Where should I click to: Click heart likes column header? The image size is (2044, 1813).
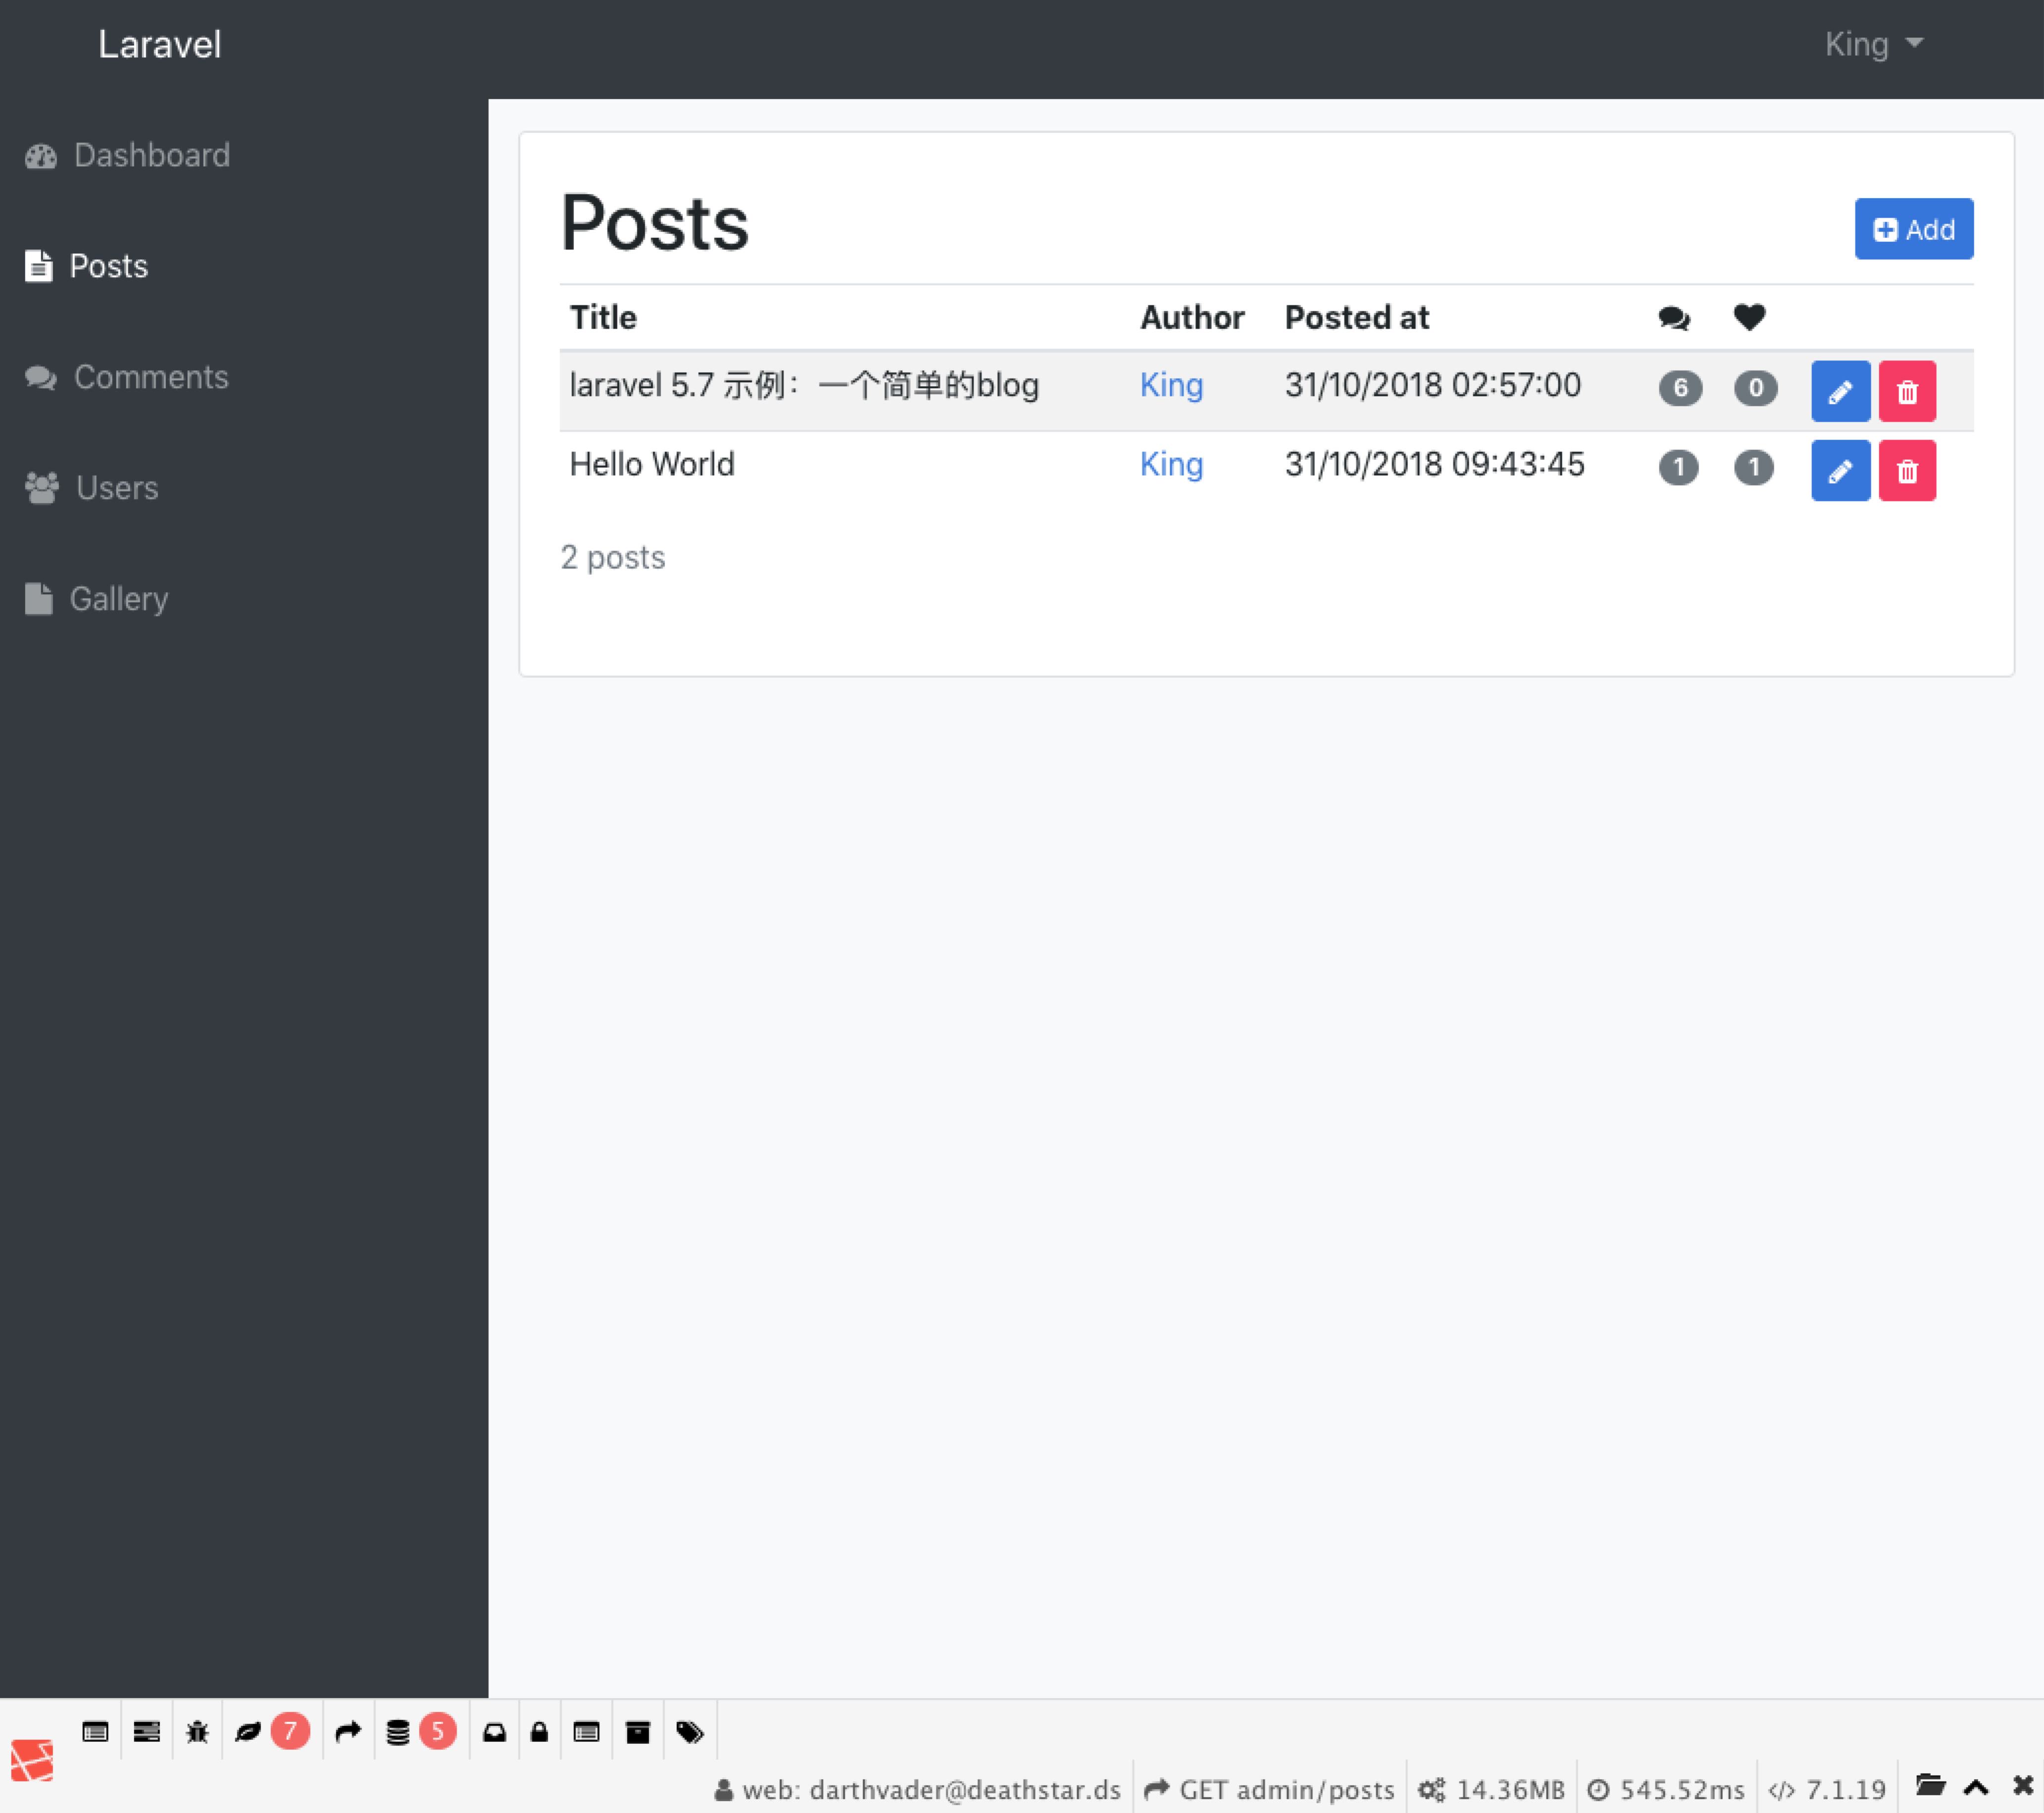tap(1749, 317)
